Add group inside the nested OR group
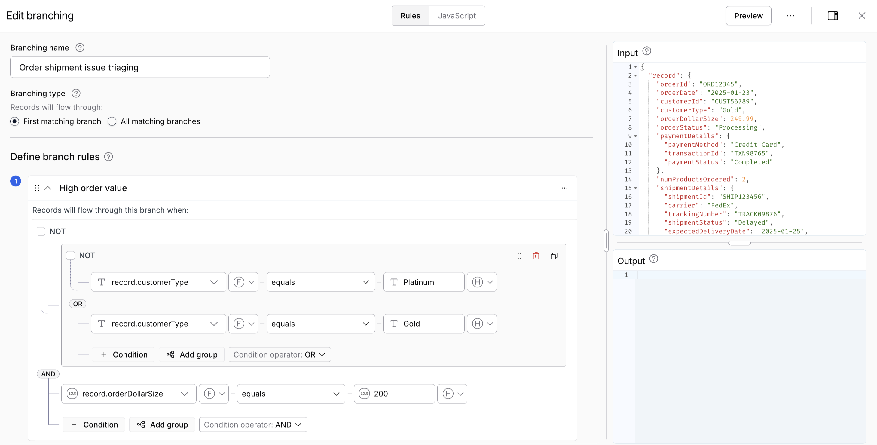Viewport: 877px width, 445px height. pyautogui.click(x=192, y=355)
